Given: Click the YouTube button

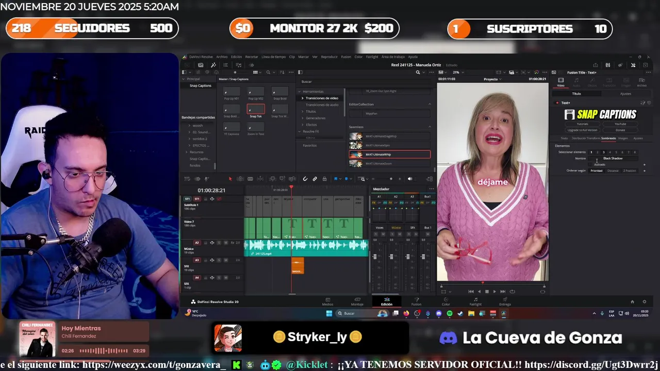Looking at the screenshot, I should pyautogui.click(x=620, y=124).
